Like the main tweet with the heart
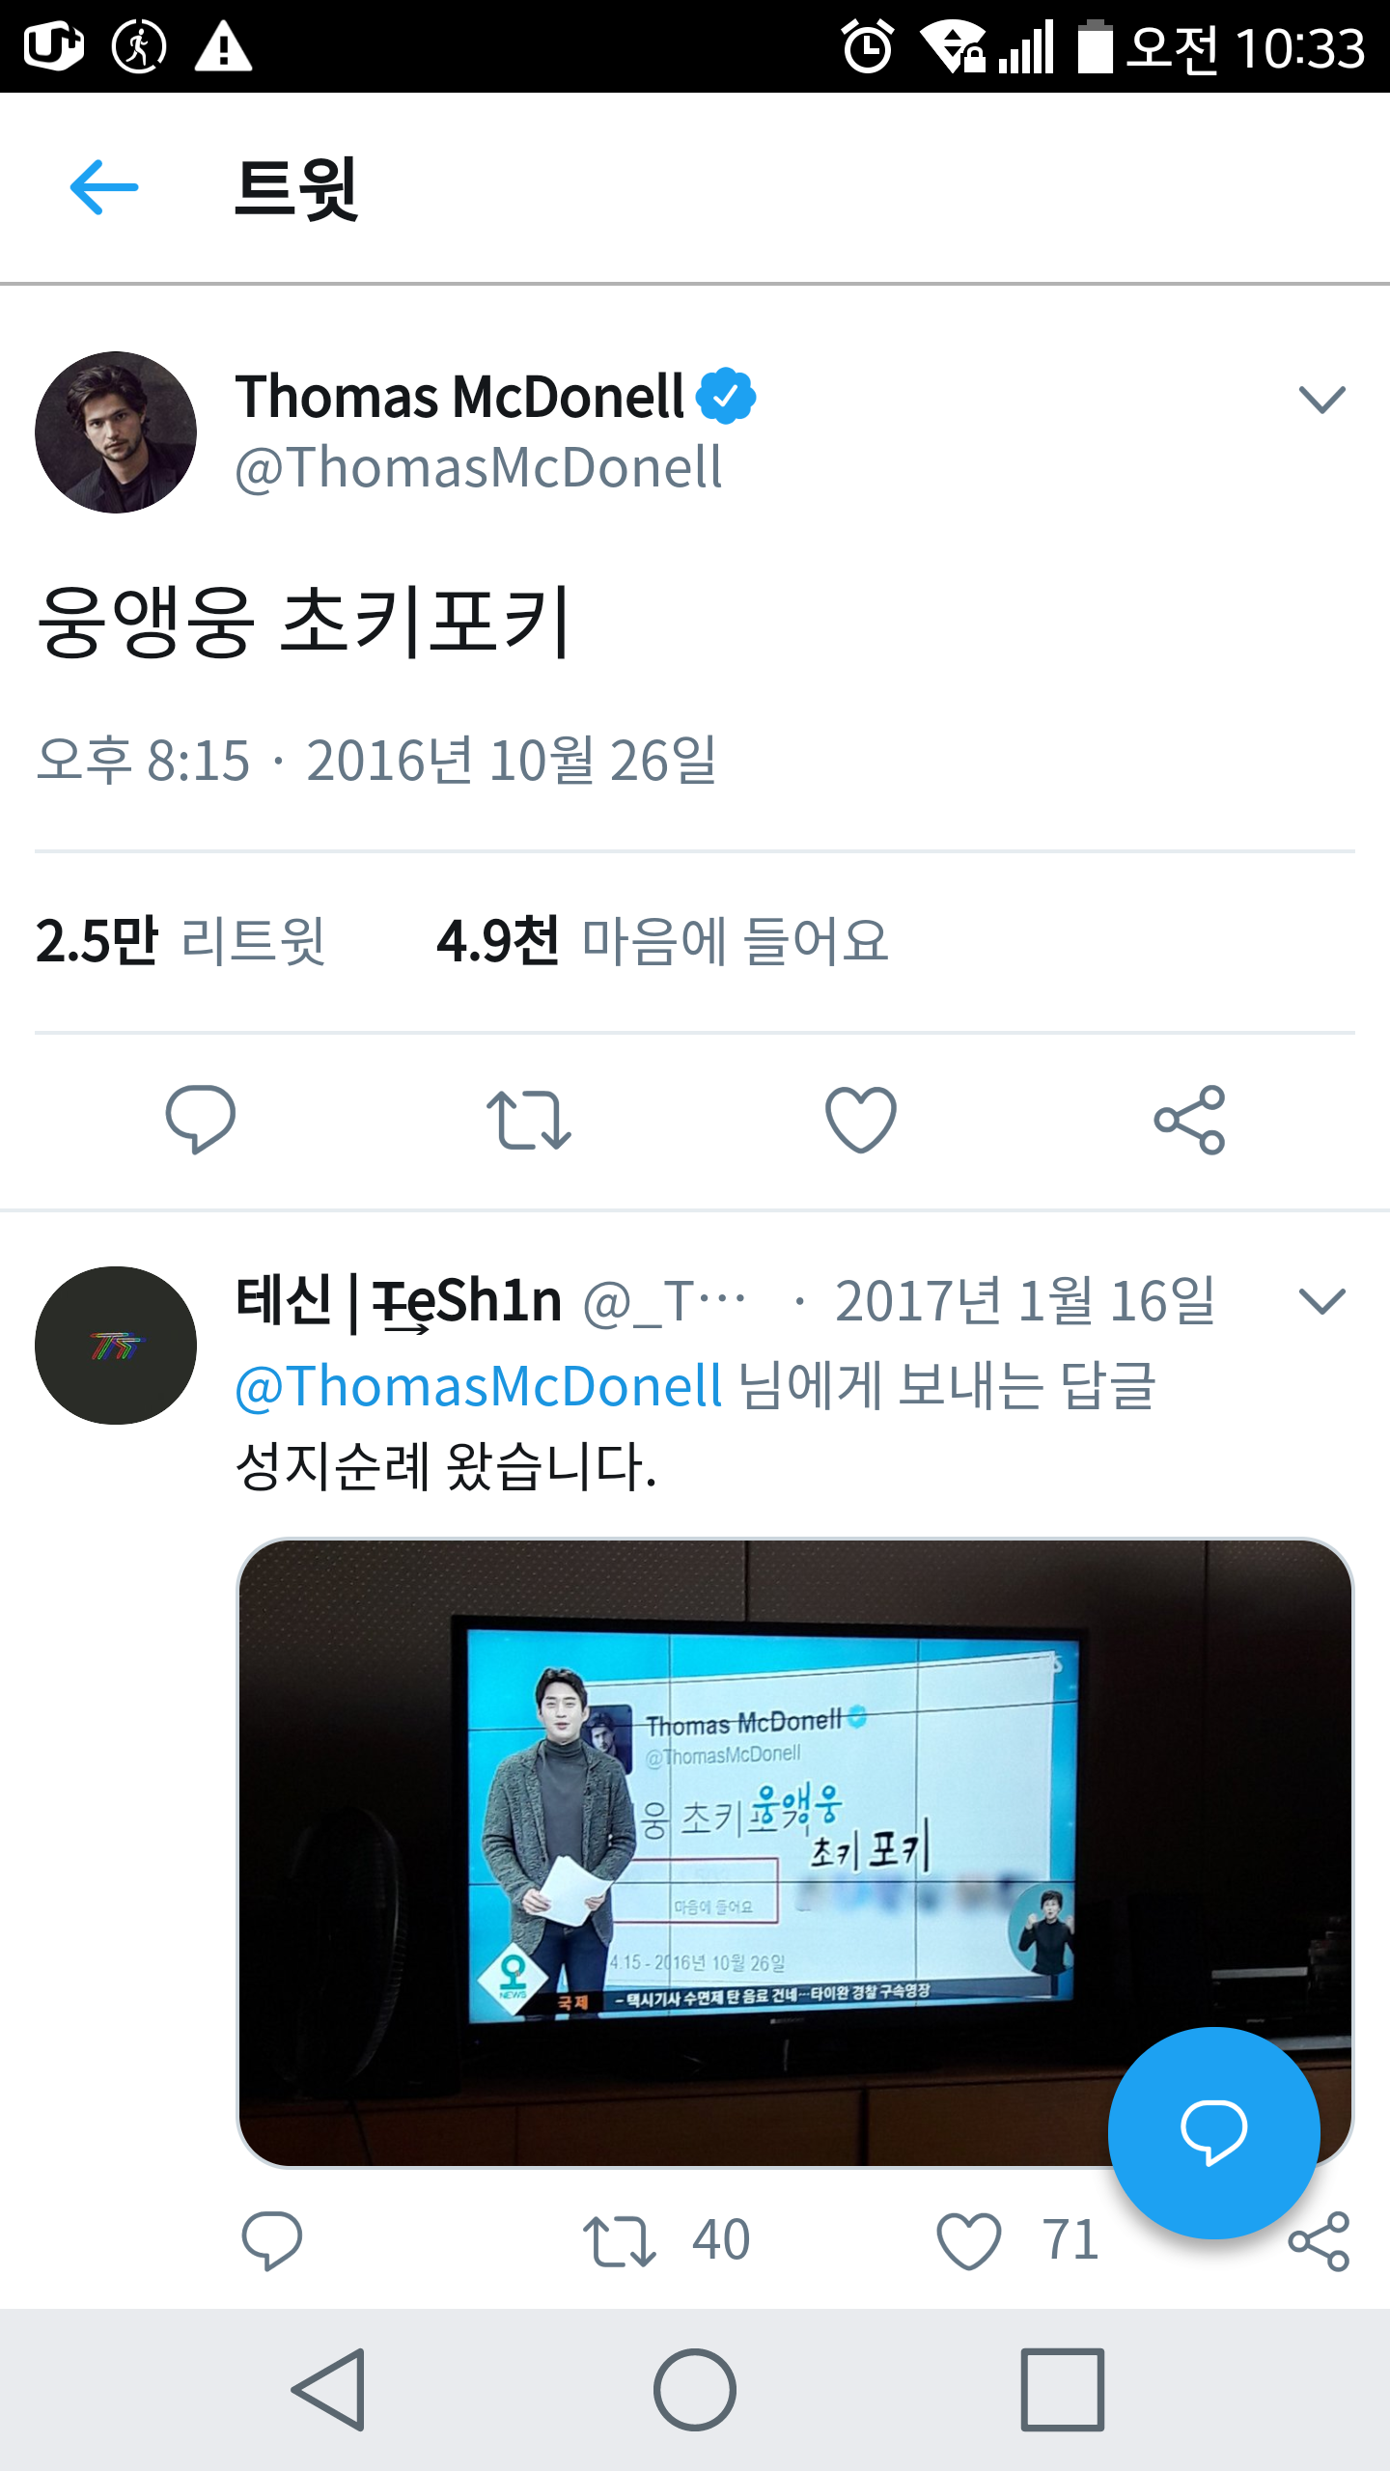Image resolution: width=1390 pixels, height=2471 pixels. click(861, 1119)
